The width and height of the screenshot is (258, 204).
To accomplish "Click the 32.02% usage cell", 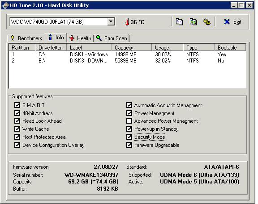I will click(x=163, y=61).
